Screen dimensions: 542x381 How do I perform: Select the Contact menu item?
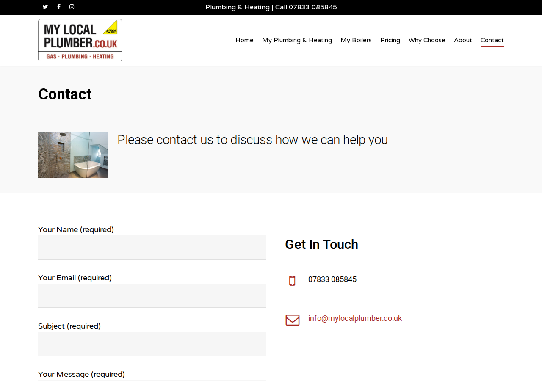tap(492, 40)
